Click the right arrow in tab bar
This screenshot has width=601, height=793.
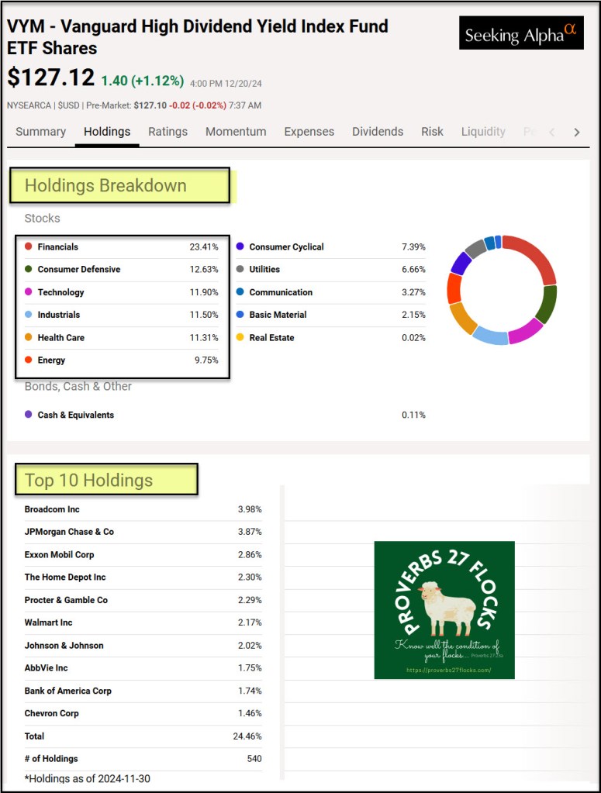coord(576,133)
